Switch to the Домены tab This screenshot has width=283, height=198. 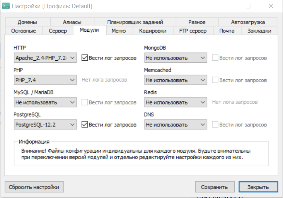(x=27, y=22)
